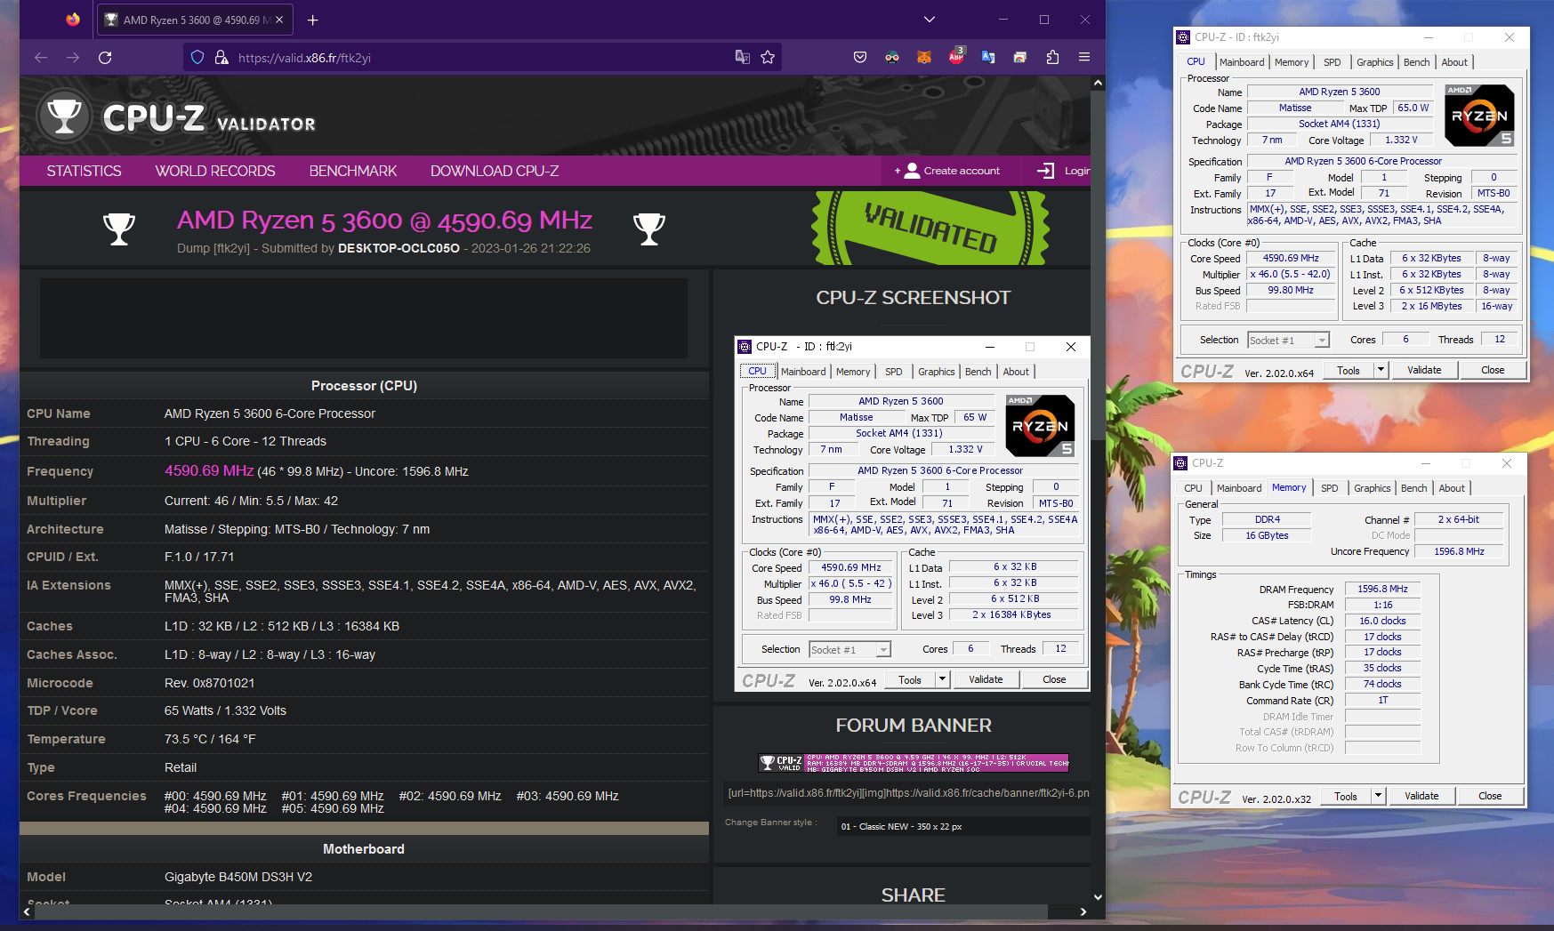Viewport: 1554px width, 931px height.
Task: Close the AMD Ryzen 5 3600 browser tab
Action: (x=279, y=20)
